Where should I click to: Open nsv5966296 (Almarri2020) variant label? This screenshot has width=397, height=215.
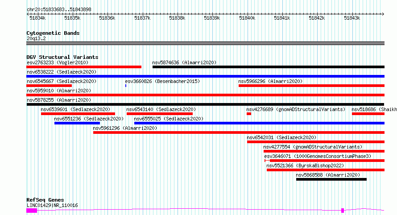(x=270, y=81)
